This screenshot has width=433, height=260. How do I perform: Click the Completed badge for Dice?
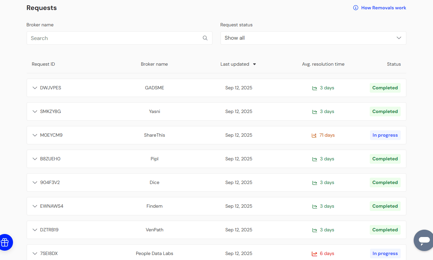click(x=385, y=183)
